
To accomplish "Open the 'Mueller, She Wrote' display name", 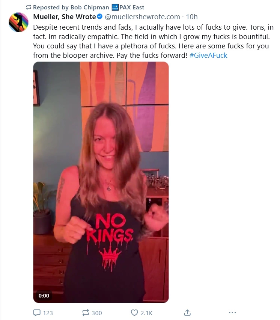I will pos(64,17).
